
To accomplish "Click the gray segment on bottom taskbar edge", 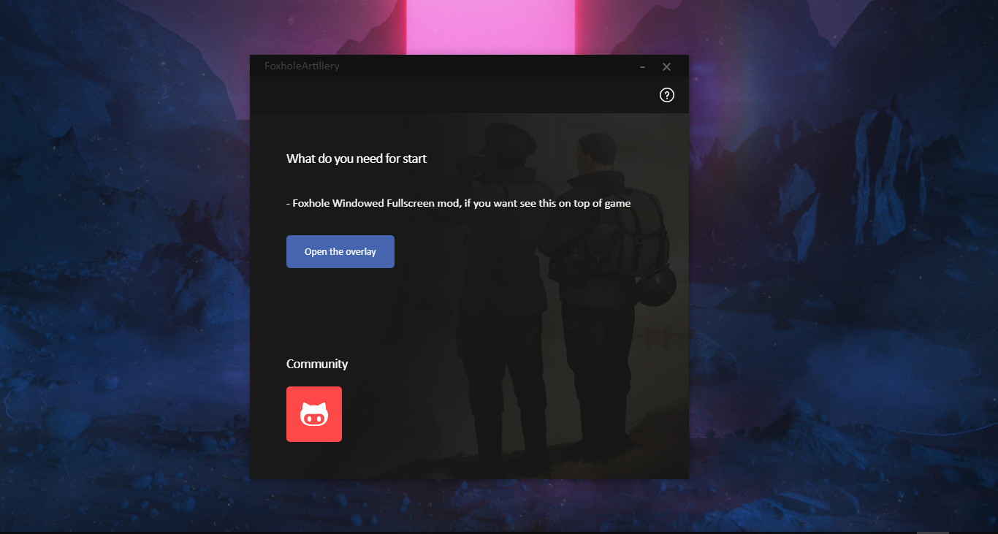I will (x=933, y=533).
